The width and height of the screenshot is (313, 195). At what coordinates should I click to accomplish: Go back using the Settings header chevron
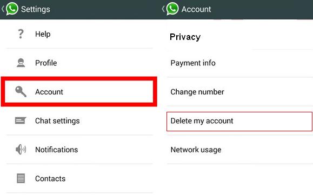coord(3,9)
